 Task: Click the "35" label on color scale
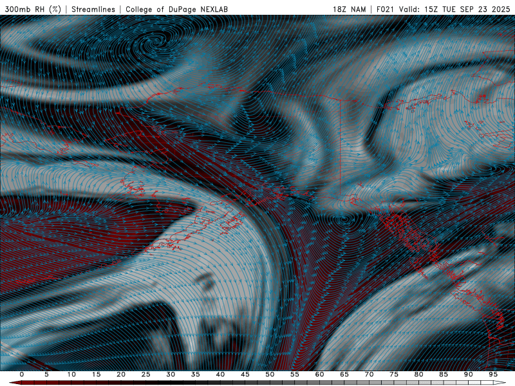(x=196, y=374)
